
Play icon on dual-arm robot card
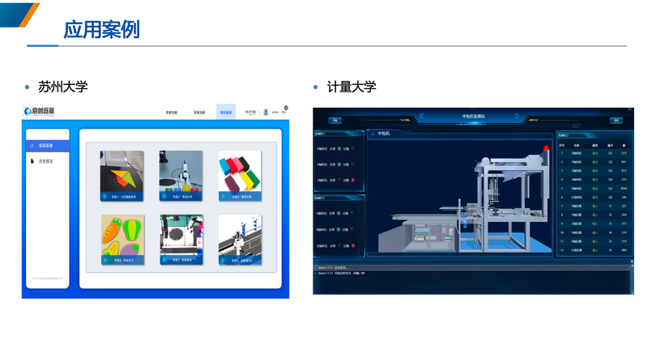(164, 260)
